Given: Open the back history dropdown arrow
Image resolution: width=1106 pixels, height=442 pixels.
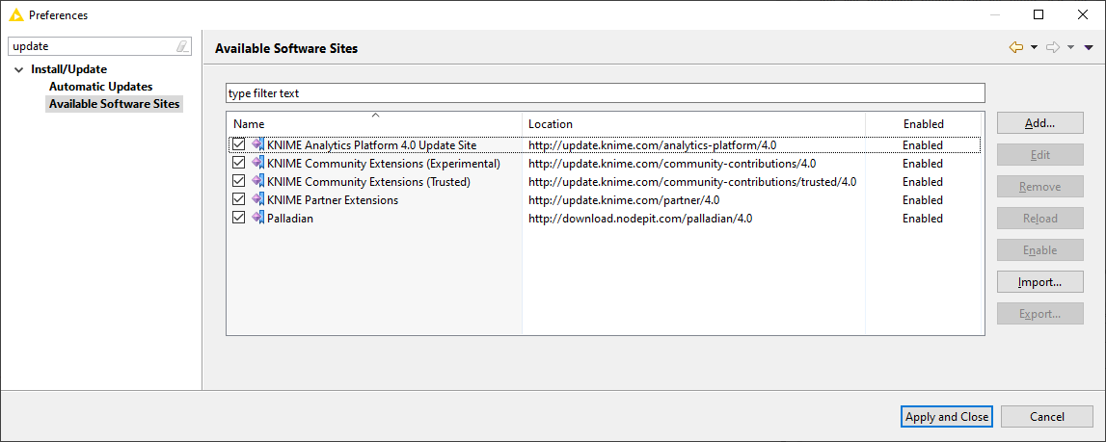Looking at the screenshot, I should (1034, 47).
